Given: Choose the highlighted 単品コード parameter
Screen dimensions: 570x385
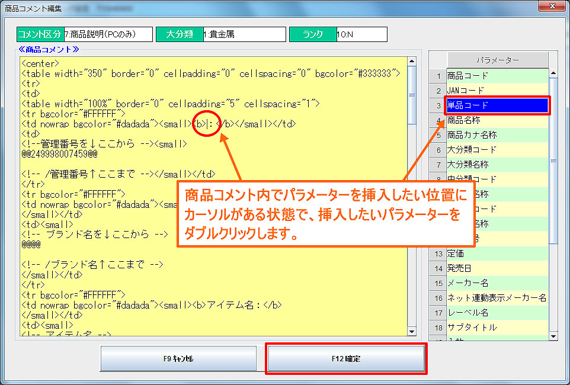Looking at the screenshot, I should [x=497, y=105].
